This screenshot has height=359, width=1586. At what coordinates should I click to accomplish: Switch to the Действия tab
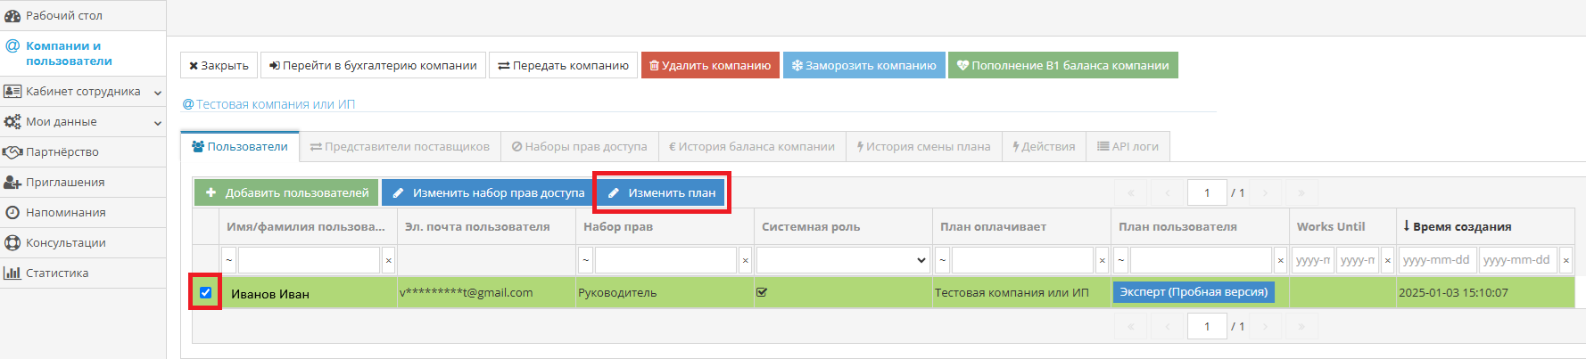[x=1044, y=147]
